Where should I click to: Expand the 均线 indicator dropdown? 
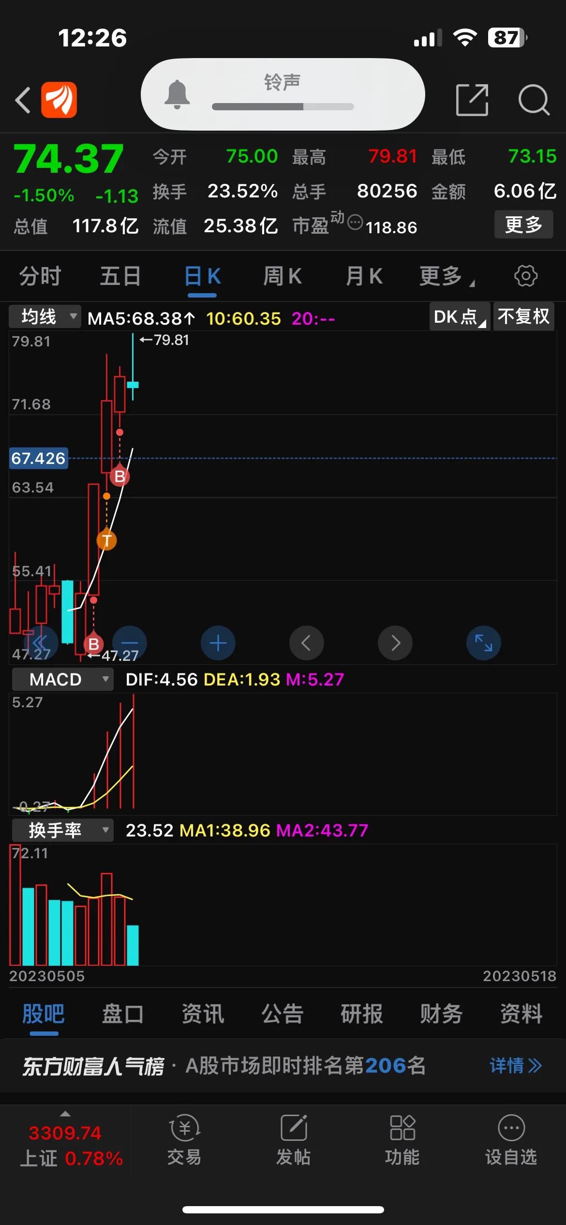coord(45,317)
